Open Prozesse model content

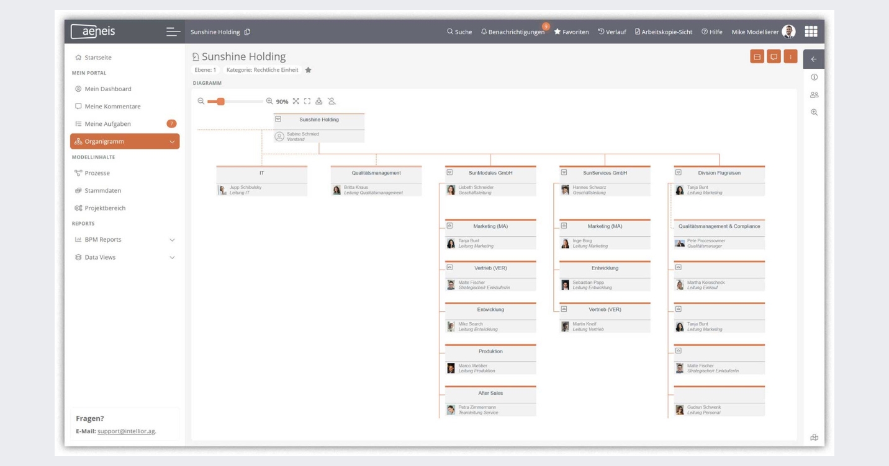92,173
